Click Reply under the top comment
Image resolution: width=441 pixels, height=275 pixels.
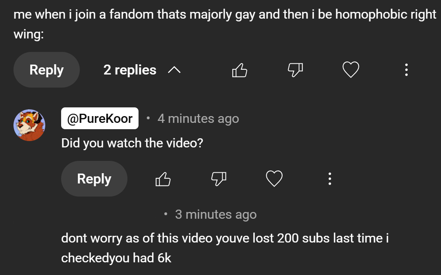(47, 70)
